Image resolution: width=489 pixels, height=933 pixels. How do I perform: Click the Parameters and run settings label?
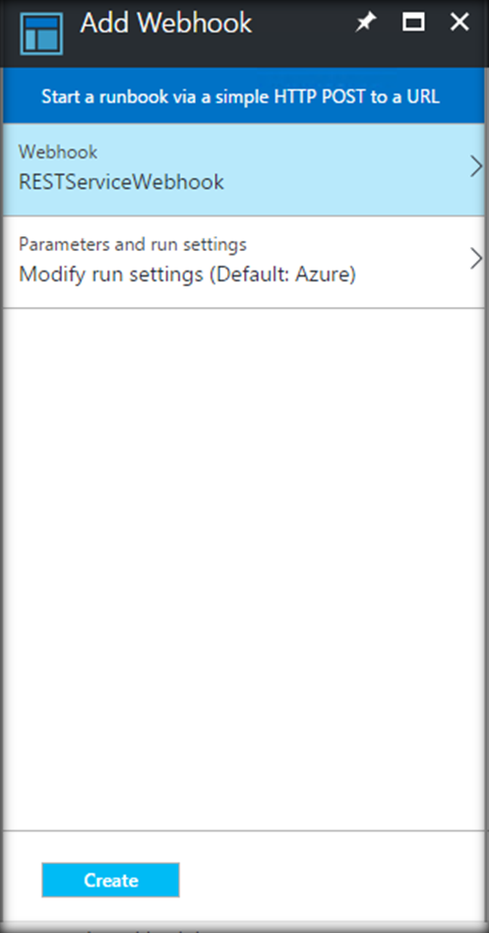pos(133,244)
